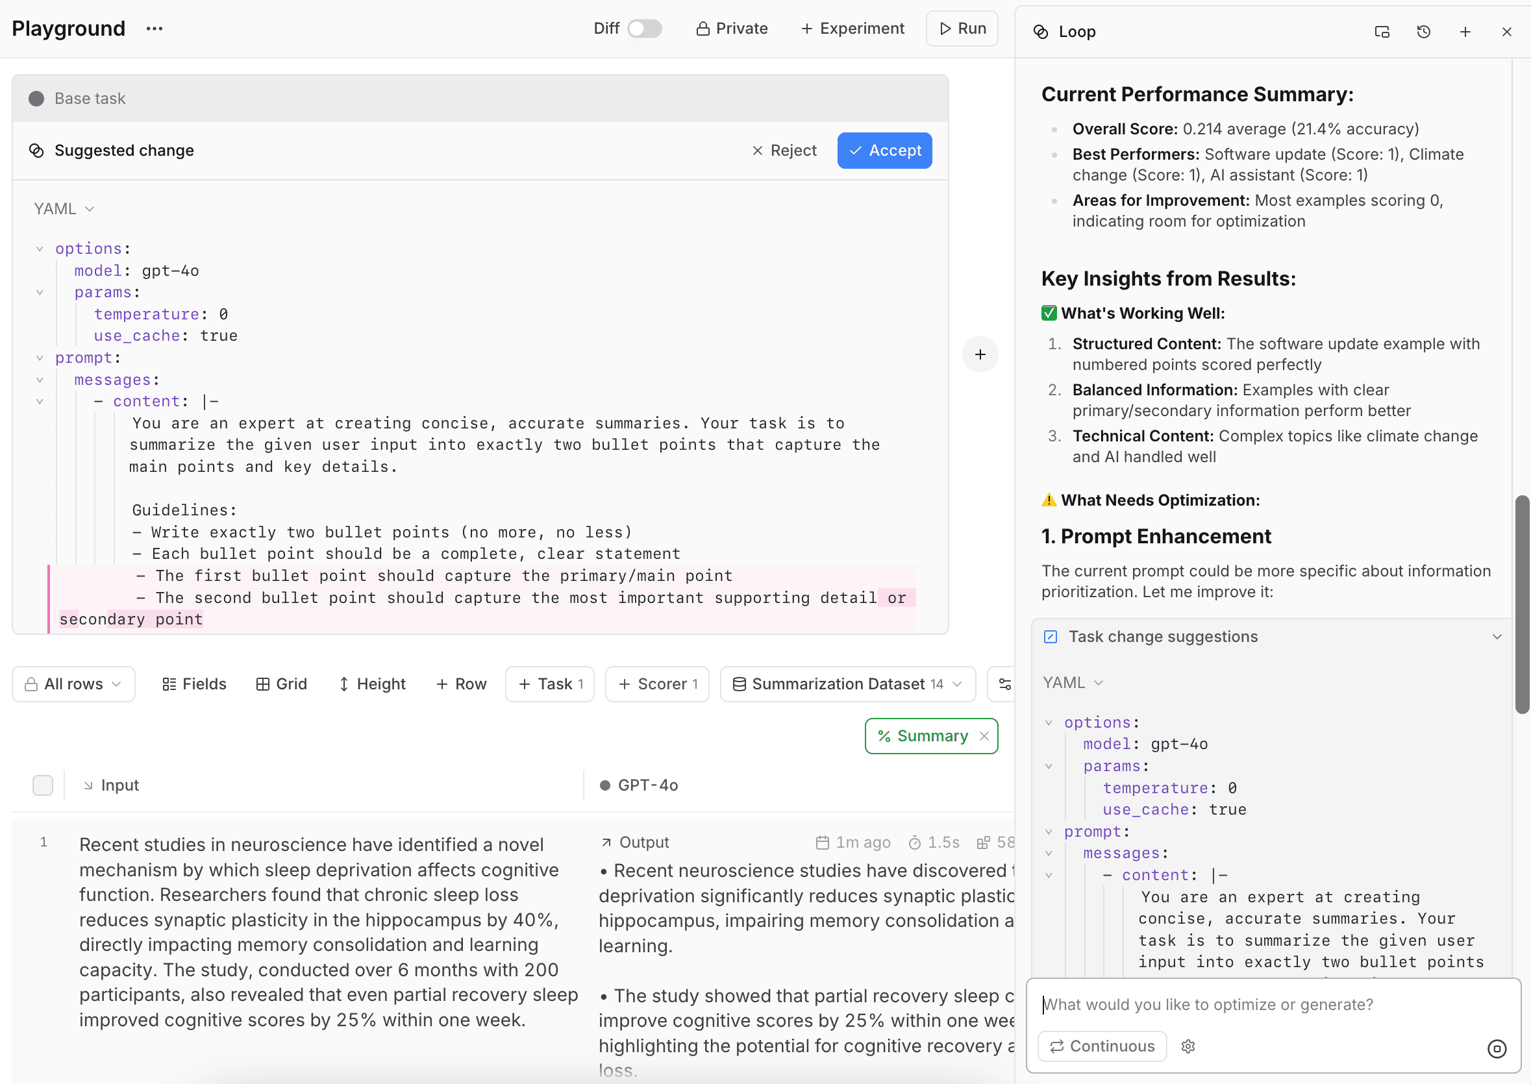The height and width of the screenshot is (1084, 1531).
Task: Reject the suggested change
Action: tap(784, 150)
